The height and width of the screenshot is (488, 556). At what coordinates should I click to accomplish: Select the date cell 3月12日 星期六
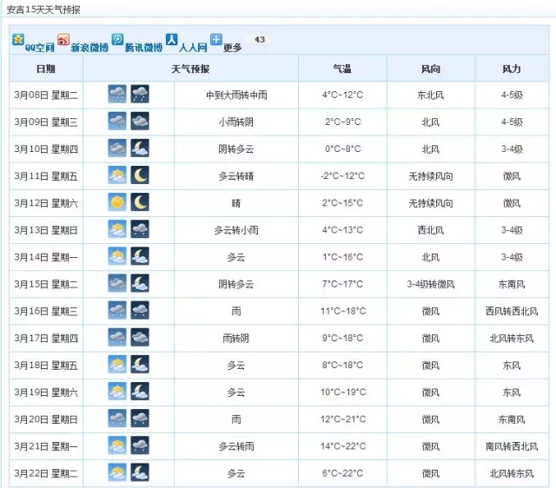46,203
